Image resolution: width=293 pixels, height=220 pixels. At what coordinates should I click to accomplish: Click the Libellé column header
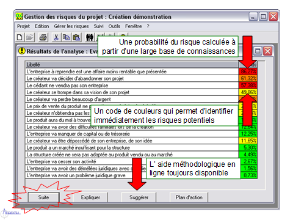(x=132, y=65)
